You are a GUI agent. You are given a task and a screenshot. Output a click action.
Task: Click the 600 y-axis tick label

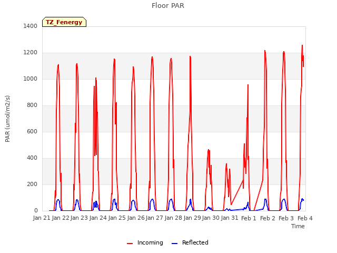32,131
